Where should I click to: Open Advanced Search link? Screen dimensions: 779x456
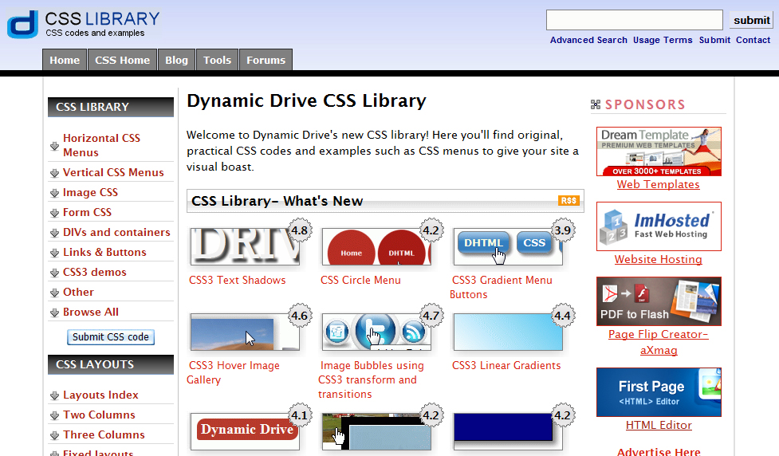pyautogui.click(x=588, y=40)
